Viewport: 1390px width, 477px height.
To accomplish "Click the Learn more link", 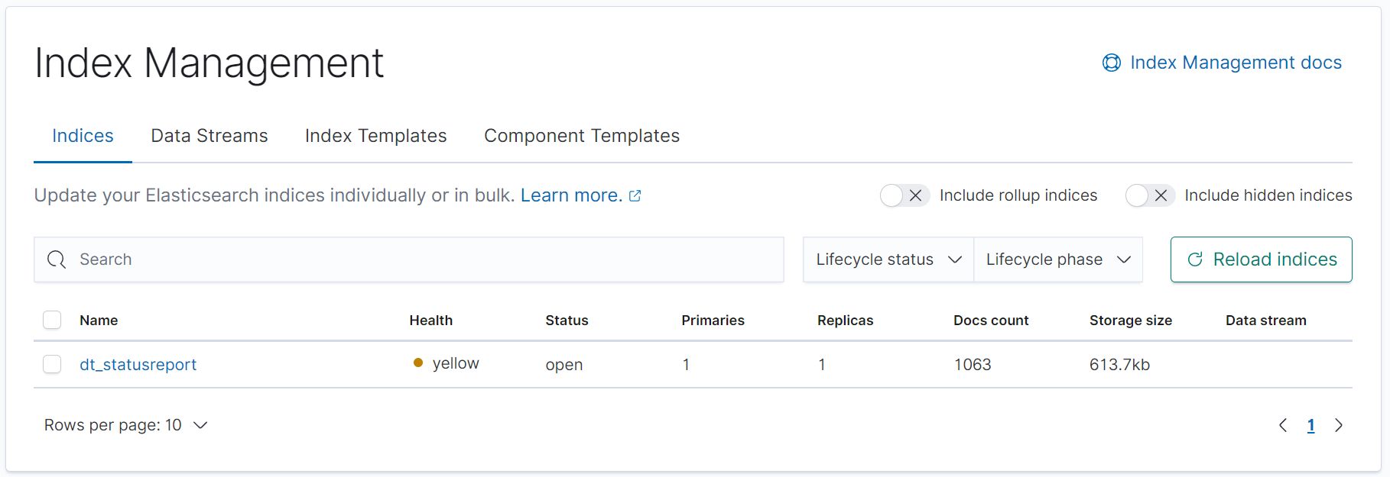I will [x=571, y=195].
